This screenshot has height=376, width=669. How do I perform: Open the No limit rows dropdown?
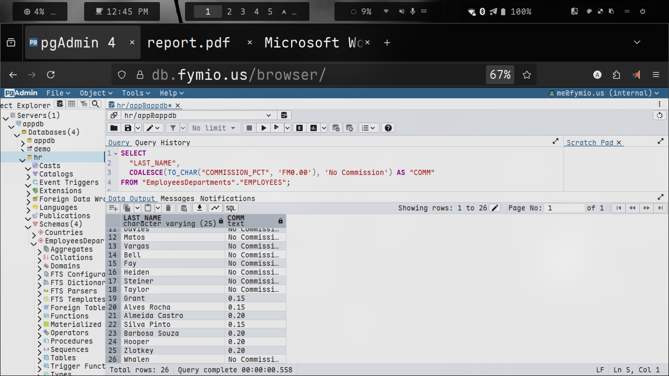(214, 128)
